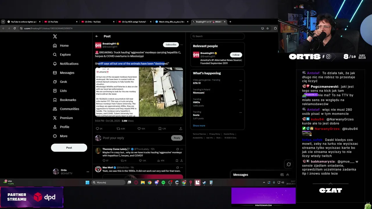372x209 pixels.
Task: Open options for Scots trend
Action: [x=240, y=113]
